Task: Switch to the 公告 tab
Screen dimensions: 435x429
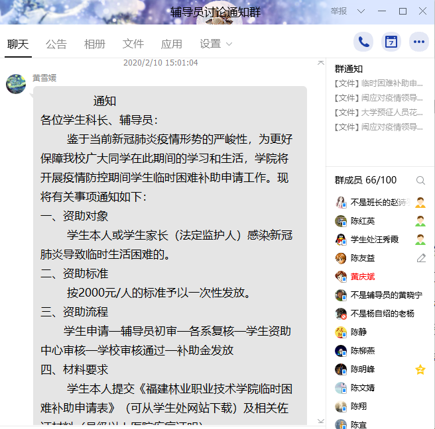Action: 56,44
